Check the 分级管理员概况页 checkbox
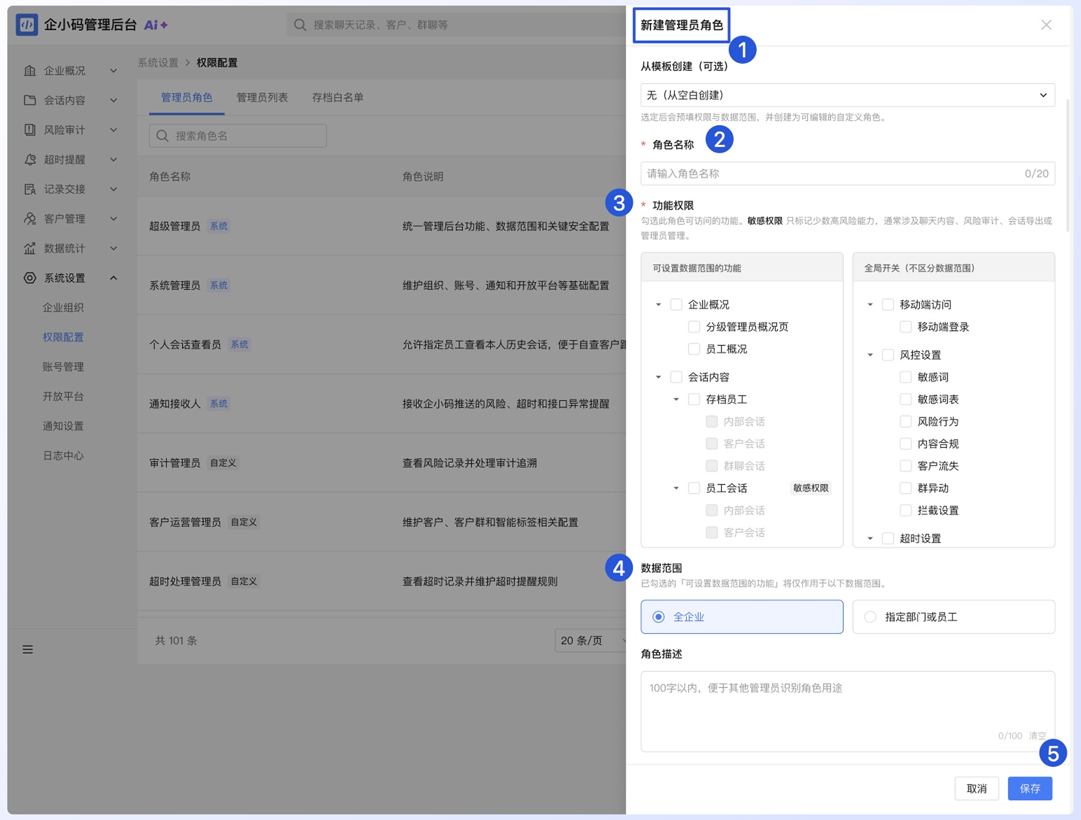Viewport: 1081px width, 820px height. (x=694, y=327)
